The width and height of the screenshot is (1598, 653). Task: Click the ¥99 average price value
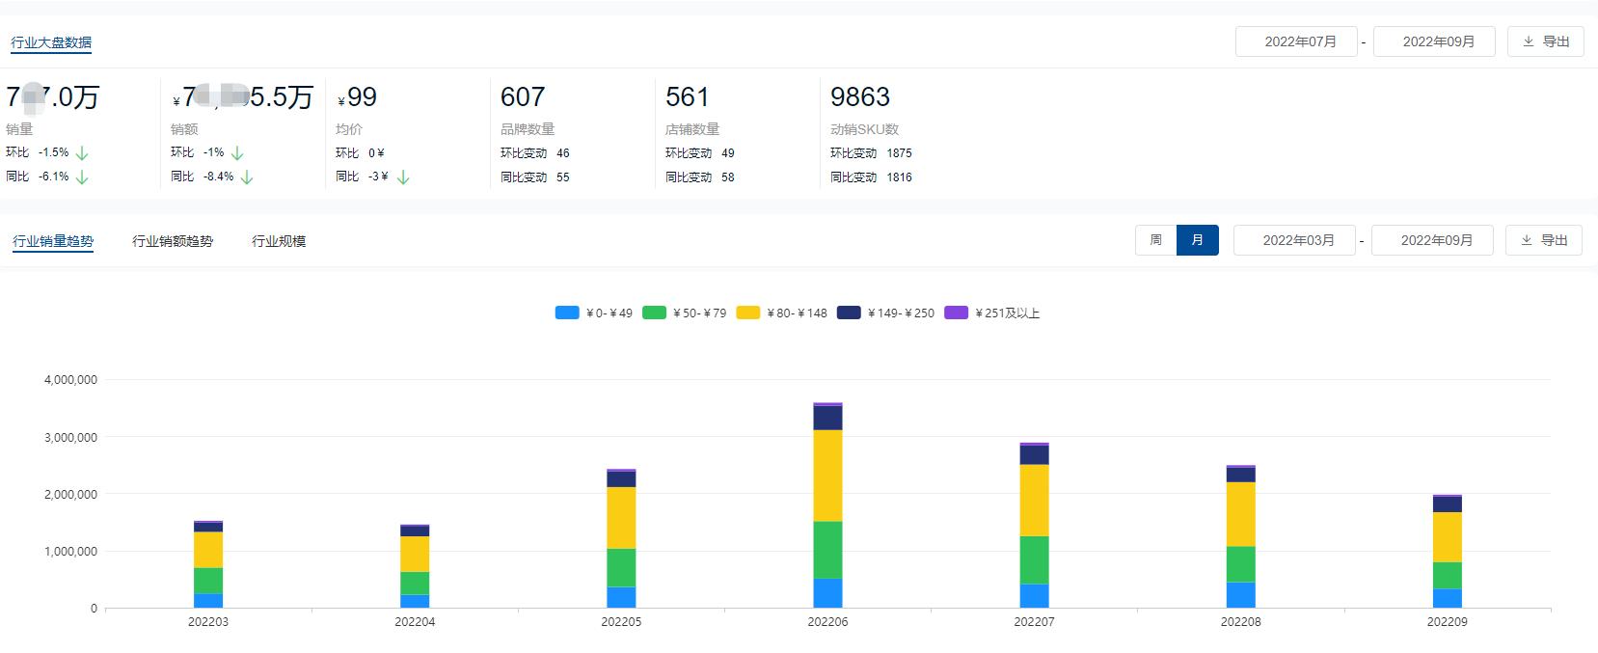tap(357, 97)
